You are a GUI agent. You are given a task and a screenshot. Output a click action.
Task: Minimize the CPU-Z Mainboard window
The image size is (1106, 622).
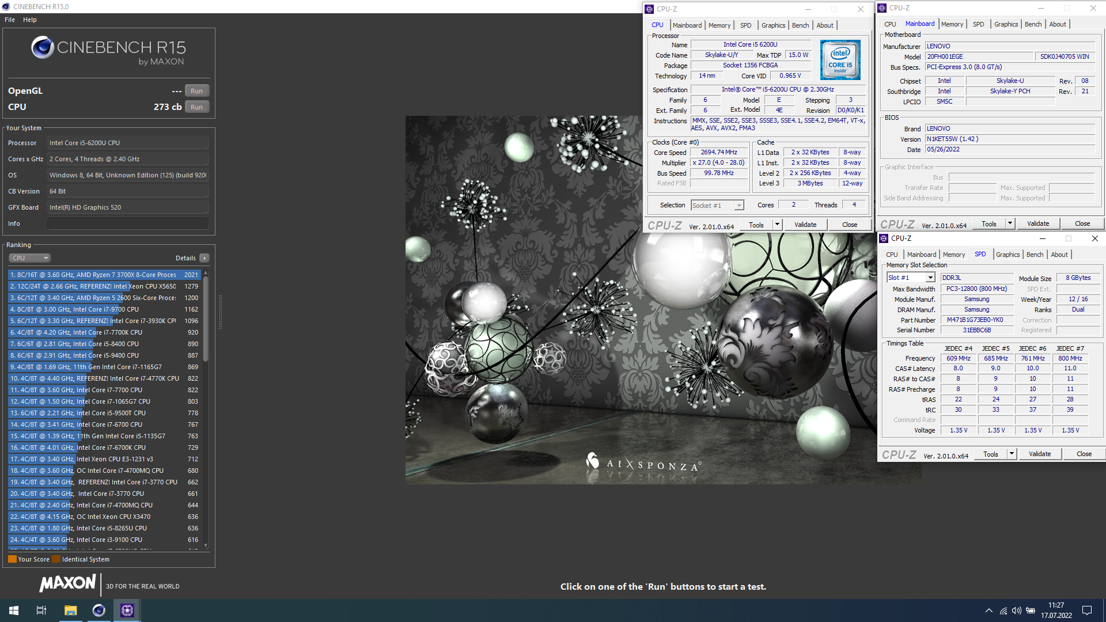(1040, 8)
